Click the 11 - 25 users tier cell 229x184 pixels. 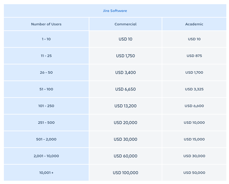coord(46,56)
